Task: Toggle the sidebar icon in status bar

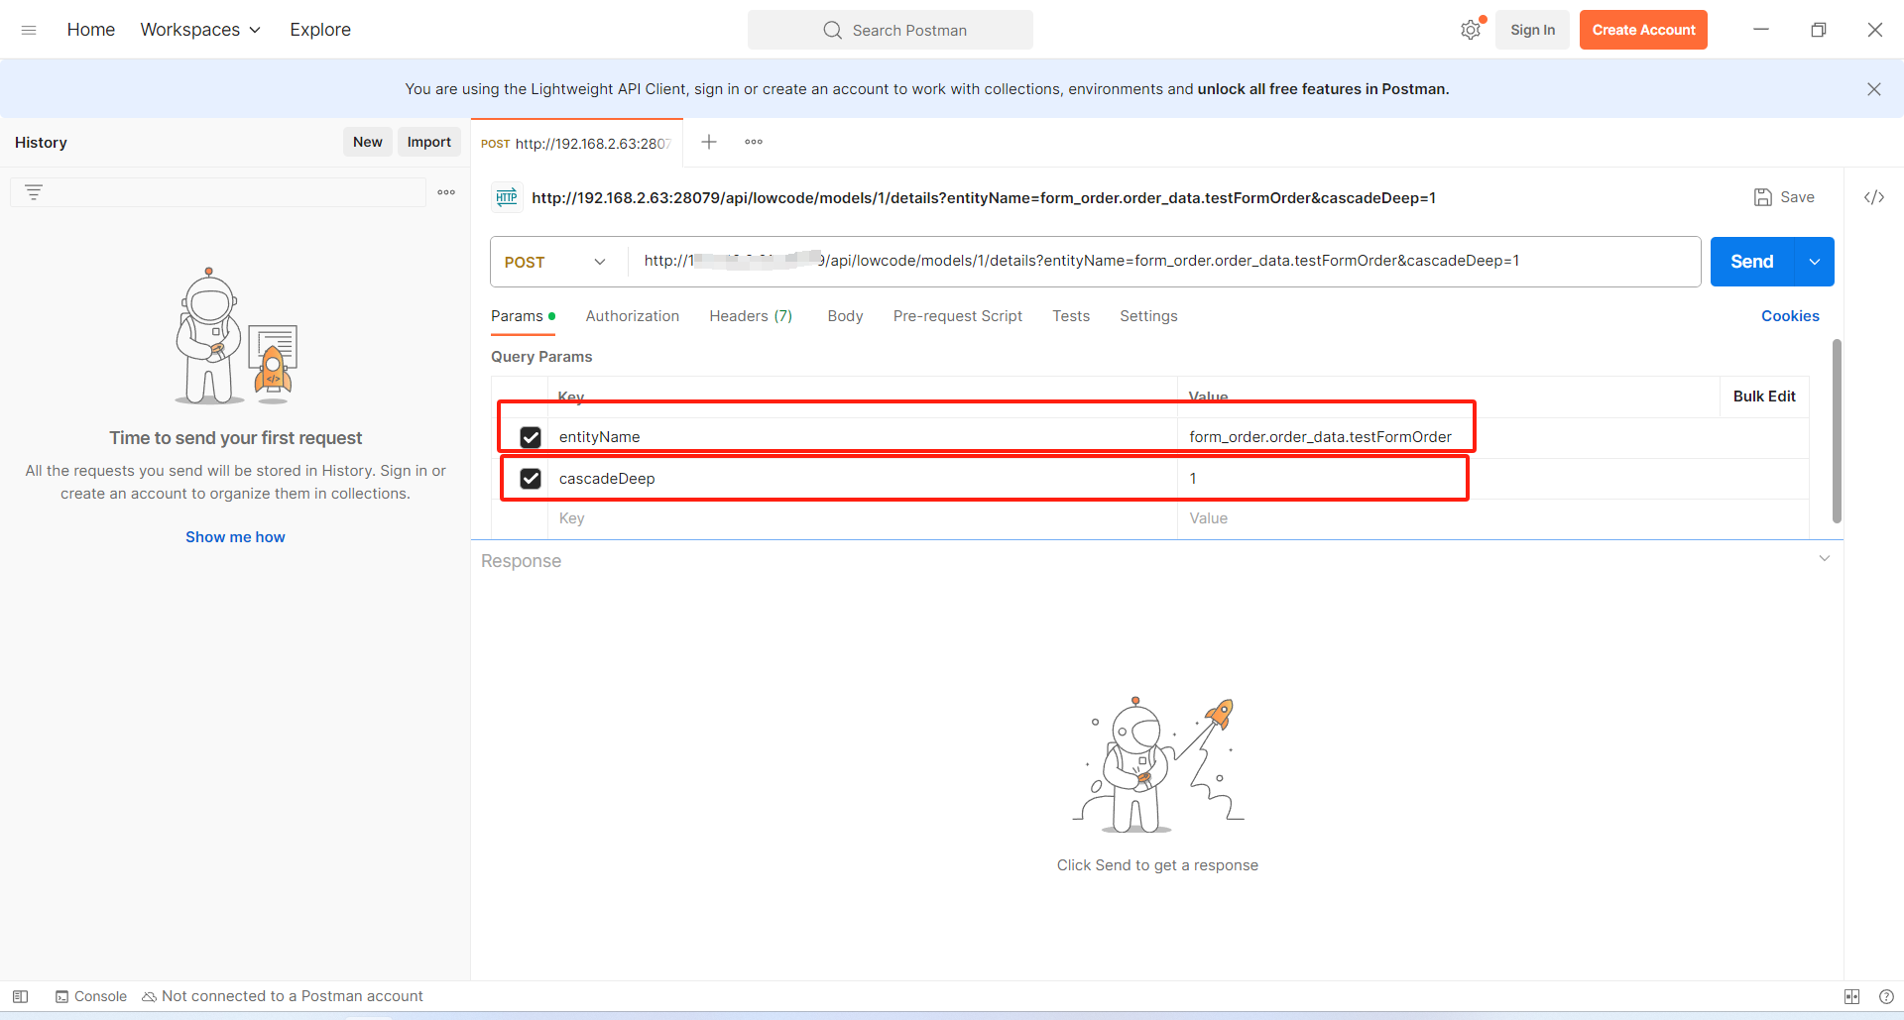Action: pos(20,996)
